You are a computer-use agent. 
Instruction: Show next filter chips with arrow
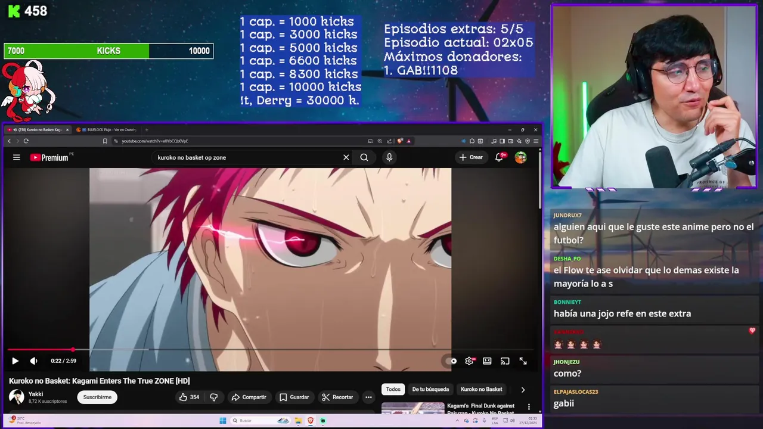[x=523, y=390]
